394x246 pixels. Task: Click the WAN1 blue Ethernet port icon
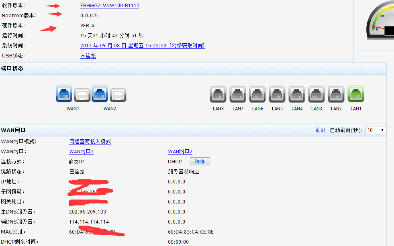(64, 94)
